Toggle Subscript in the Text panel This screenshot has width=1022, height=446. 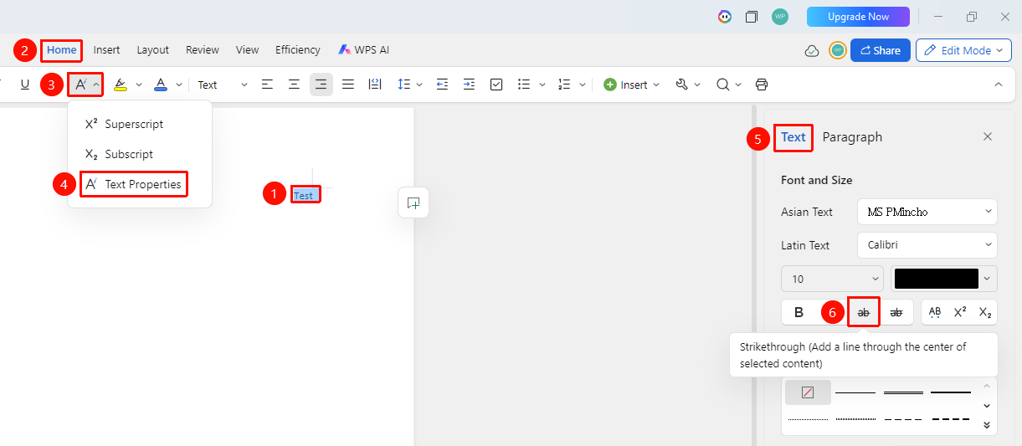point(985,312)
